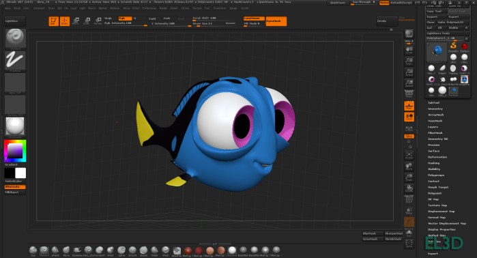The width and height of the screenshot is (477, 258).
Task: Select the SimpleBrush tool with S icon
Action: click(453, 47)
